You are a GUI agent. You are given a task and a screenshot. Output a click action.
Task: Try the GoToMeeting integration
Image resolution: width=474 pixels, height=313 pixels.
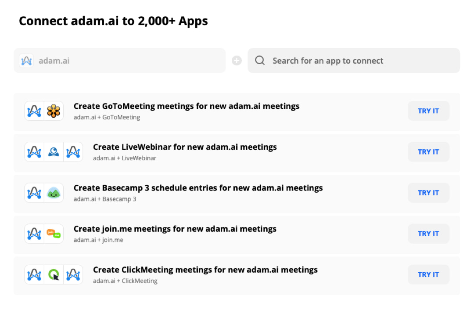pyautogui.click(x=428, y=111)
